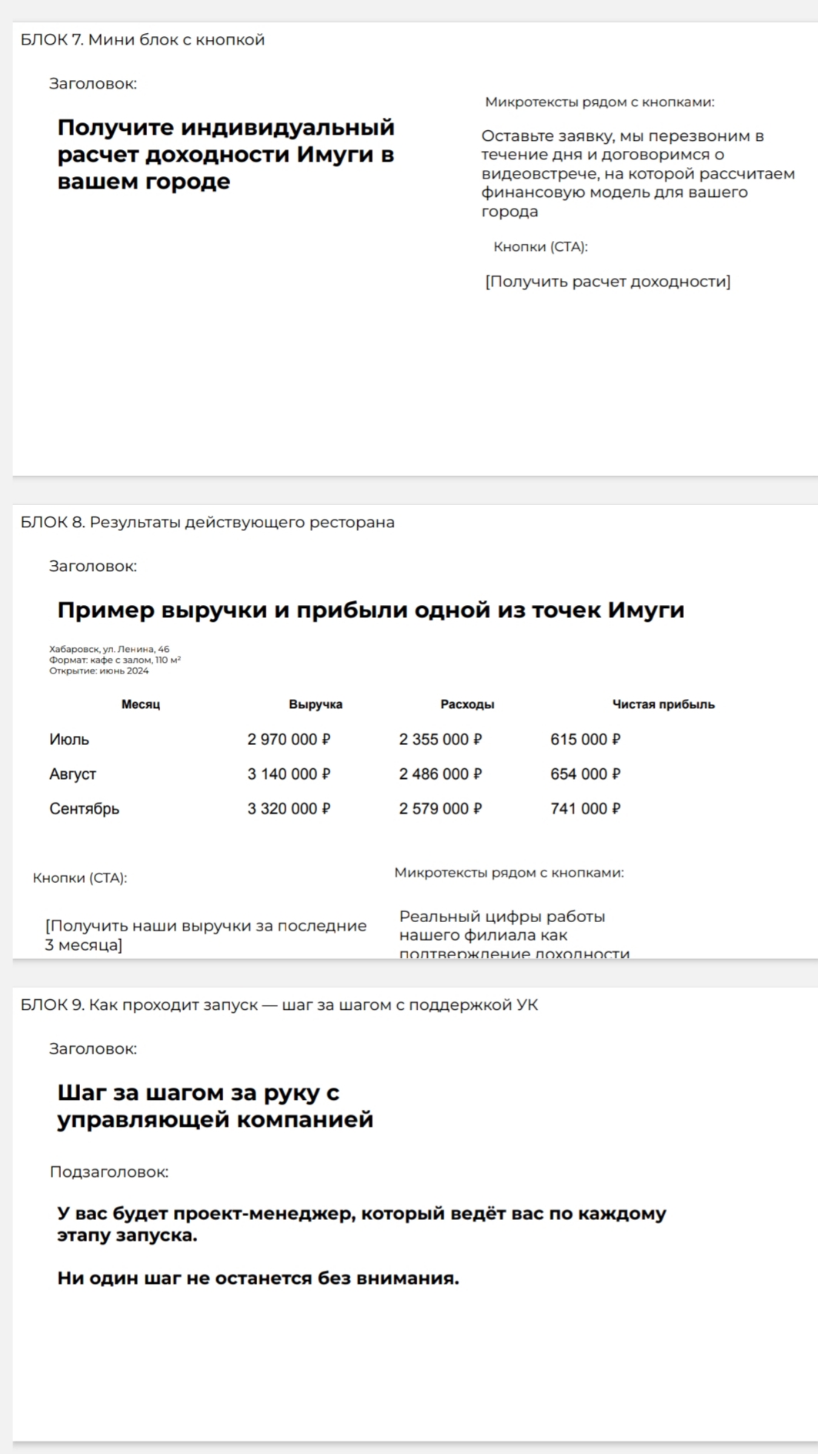Click the 'Кнопки (CTA):' label in Block 7
Screen dimensions: 818x1454
pos(540,247)
